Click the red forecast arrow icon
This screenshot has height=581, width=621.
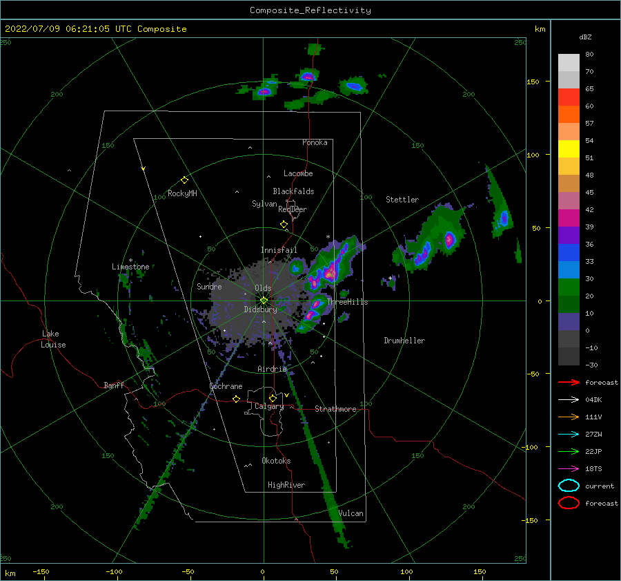click(x=569, y=382)
